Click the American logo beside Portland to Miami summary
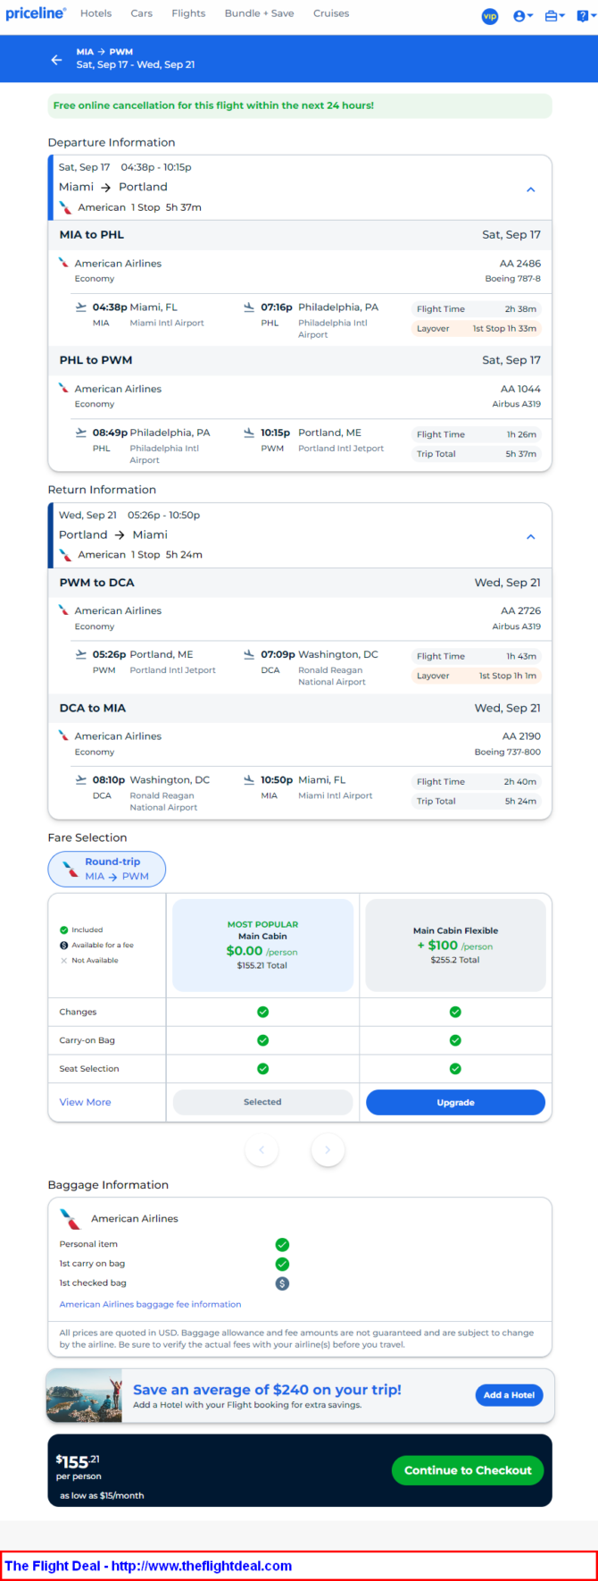Image resolution: width=598 pixels, height=1581 pixels. coord(65,555)
